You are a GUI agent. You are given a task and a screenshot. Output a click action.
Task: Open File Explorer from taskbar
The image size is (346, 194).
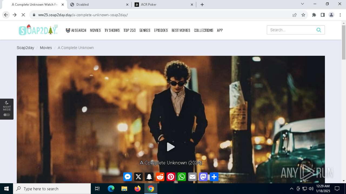pos(124,189)
